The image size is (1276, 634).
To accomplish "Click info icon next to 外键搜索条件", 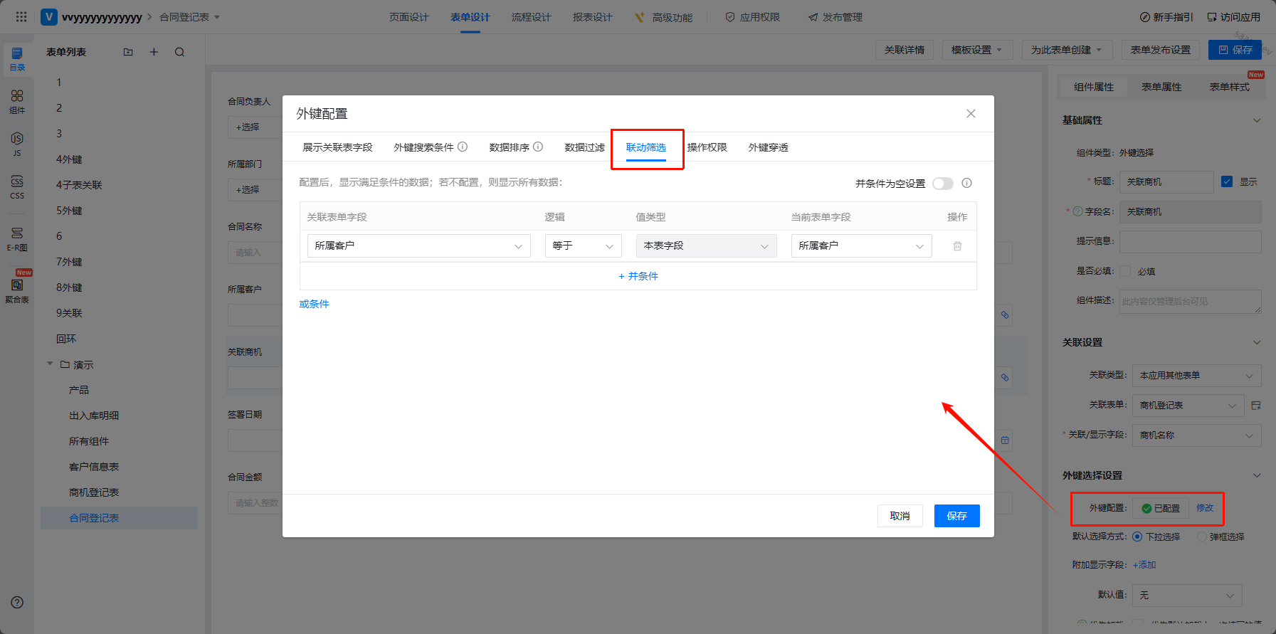I will coord(463,147).
